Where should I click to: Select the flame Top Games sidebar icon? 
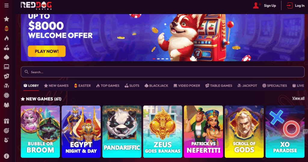(7, 38)
